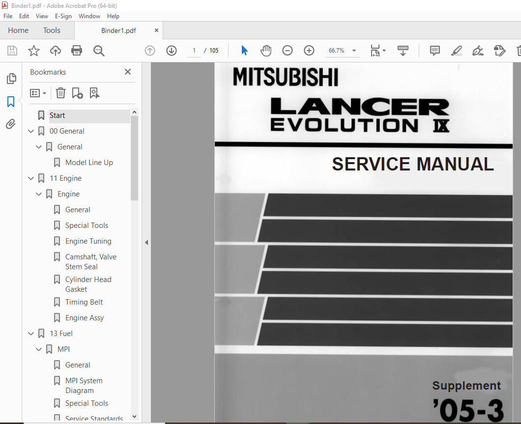Open the Attachments paperclip panel
Image resolution: width=521 pixels, height=424 pixels.
pyautogui.click(x=11, y=124)
